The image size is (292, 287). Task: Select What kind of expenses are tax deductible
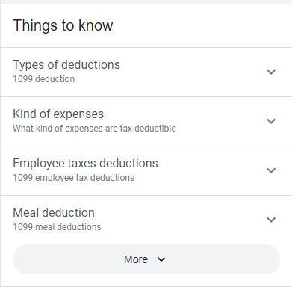point(94,129)
